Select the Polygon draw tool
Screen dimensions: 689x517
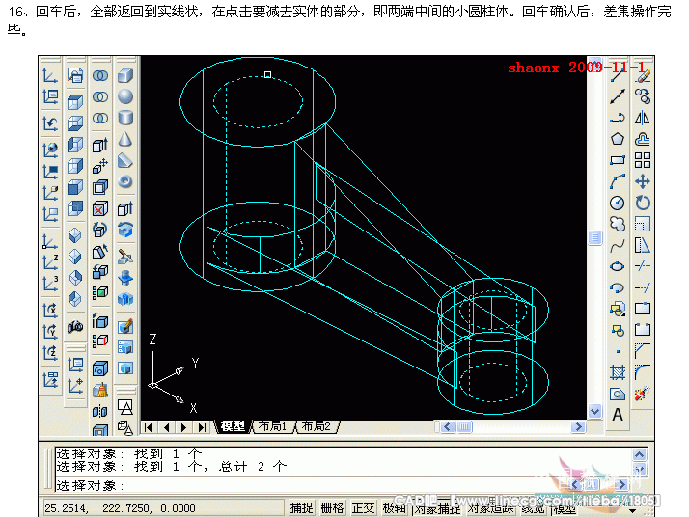pyautogui.click(x=618, y=139)
